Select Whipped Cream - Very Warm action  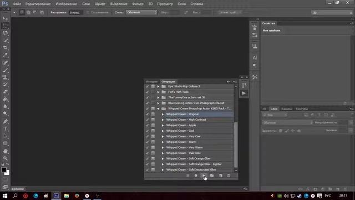click(184, 147)
